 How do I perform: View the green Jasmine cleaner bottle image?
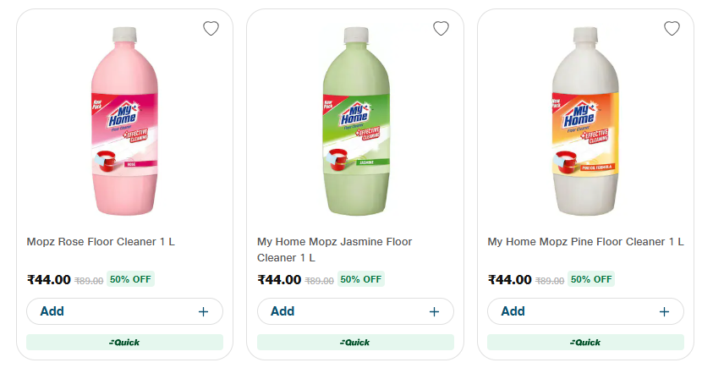pos(355,123)
